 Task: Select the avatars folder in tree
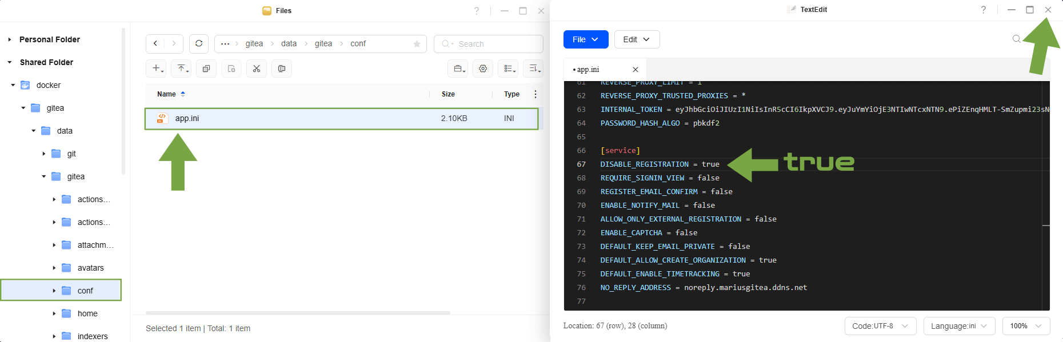point(90,268)
